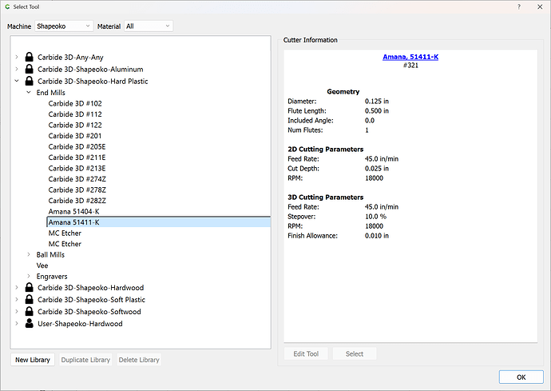Select Amana 51404-K tool in list

click(73, 211)
